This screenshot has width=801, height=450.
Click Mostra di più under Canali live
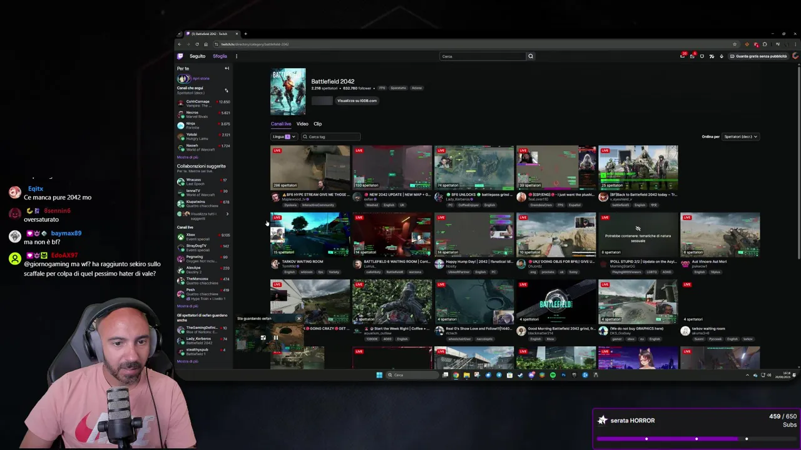click(187, 306)
